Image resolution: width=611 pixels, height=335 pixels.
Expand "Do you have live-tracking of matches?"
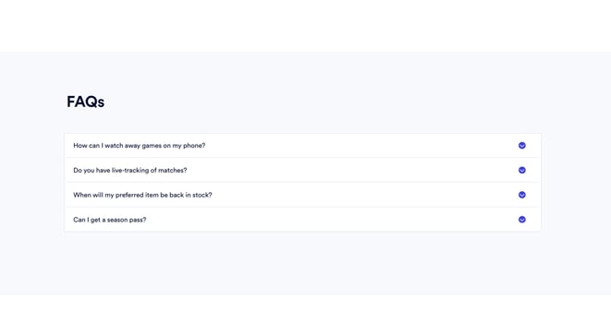click(x=303, y=170)
